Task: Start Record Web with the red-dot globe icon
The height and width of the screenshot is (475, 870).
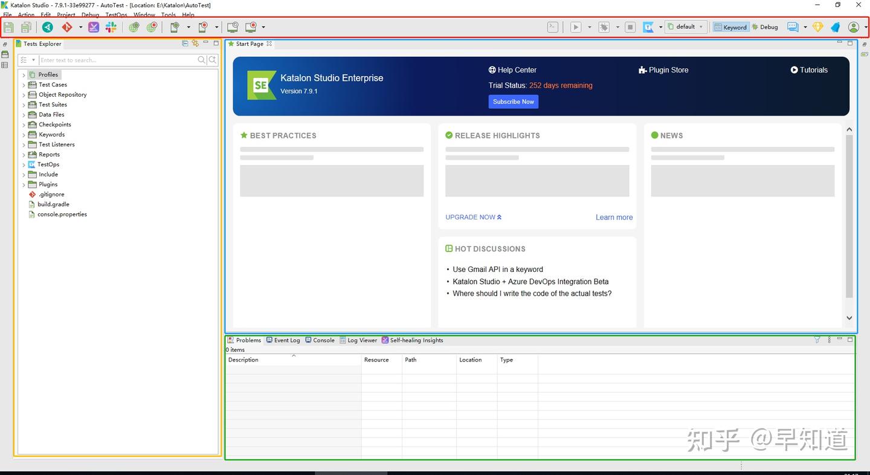Action: (x=152, y=27)
